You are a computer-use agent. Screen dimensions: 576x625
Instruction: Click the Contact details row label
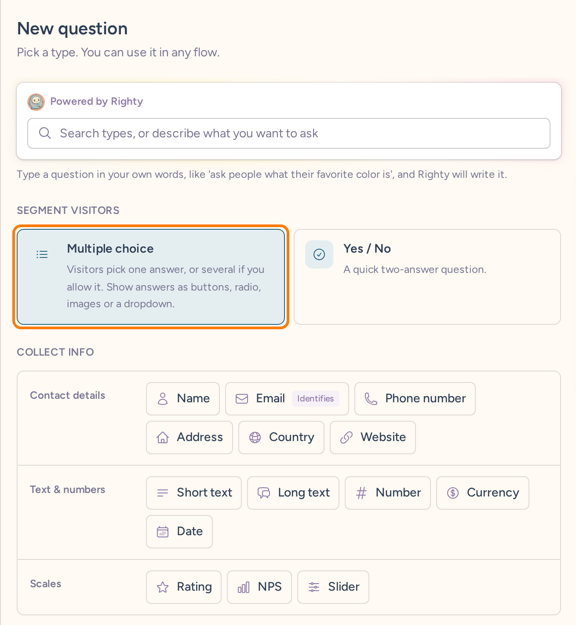tap(68, 395)
